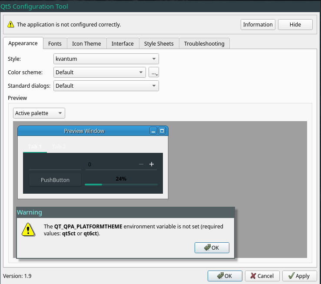Open the Icon Theme tab
321x284 pixels.
click(x=86, y=43)
